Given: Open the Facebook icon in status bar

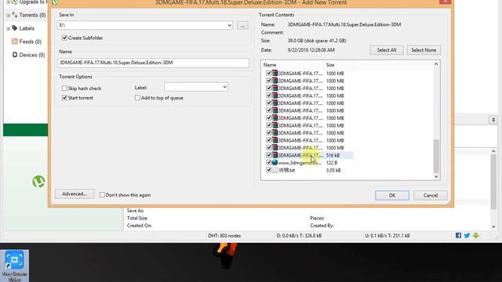Looking at the screenshot, I should [458, 236].
